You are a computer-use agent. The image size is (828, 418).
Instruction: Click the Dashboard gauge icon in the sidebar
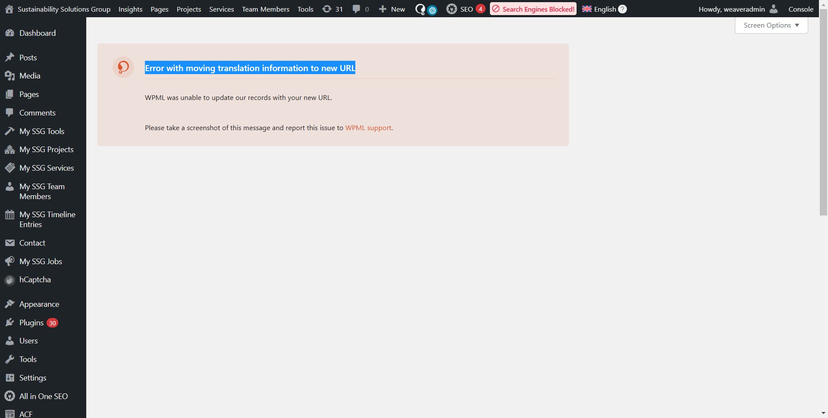(x=9, y=33)
